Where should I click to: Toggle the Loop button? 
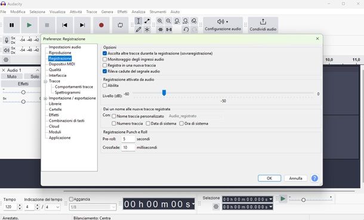(120, 25)
